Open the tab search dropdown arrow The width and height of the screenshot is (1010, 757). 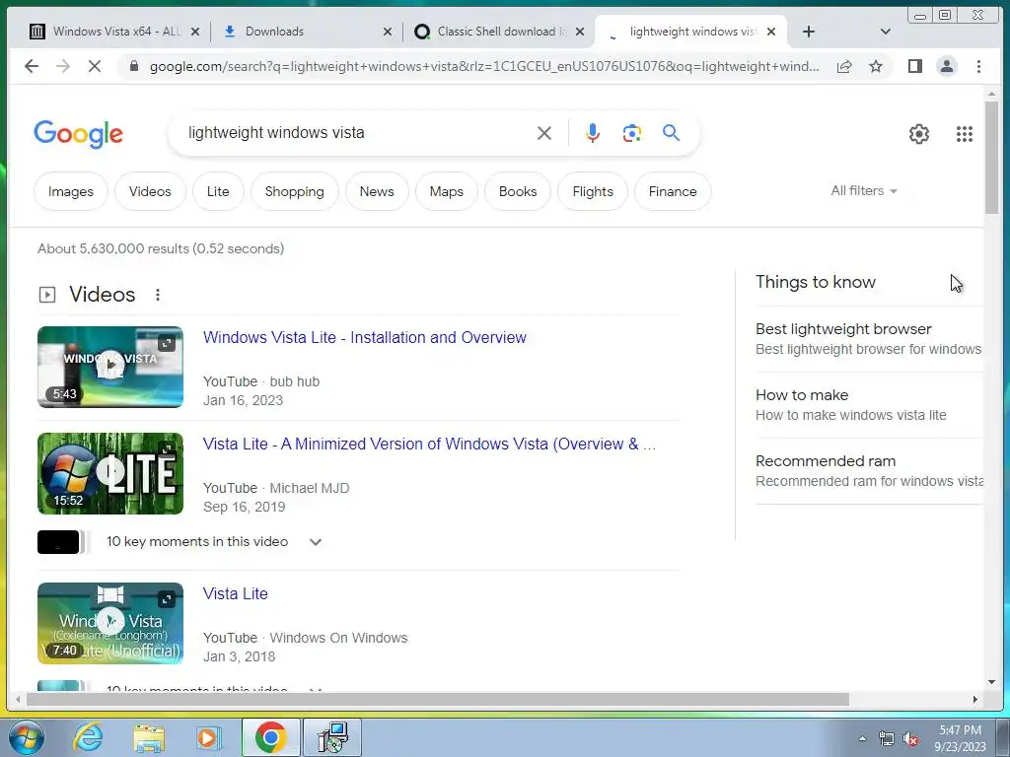point(885,32)
